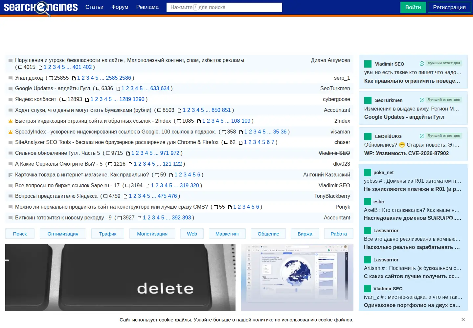Image resolution: width=473 pixels, height=328 pixels.
Task: Focus the 'Нажмите / для поиска' search field
Action: click(224, 7)
